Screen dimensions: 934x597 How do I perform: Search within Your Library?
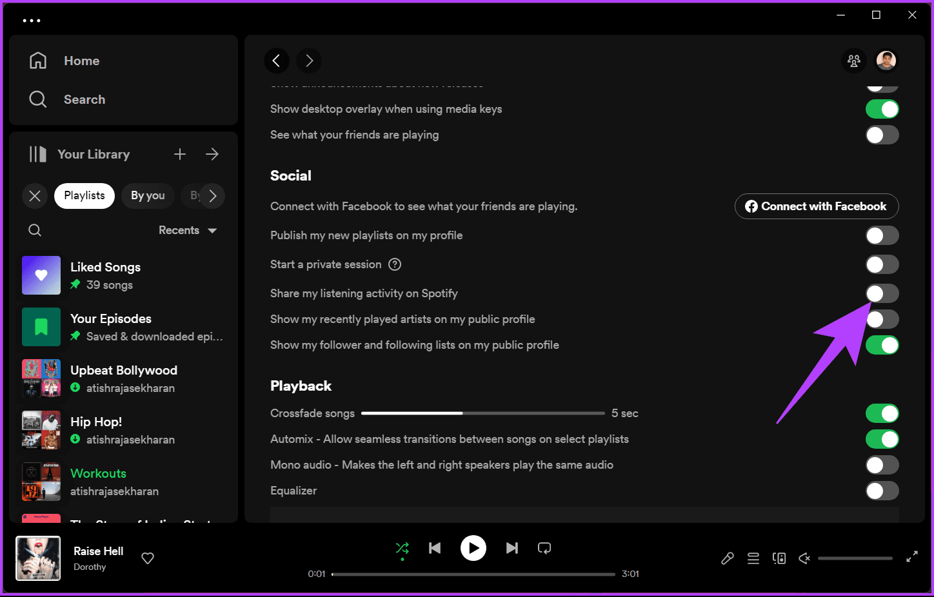pos(35,230)
